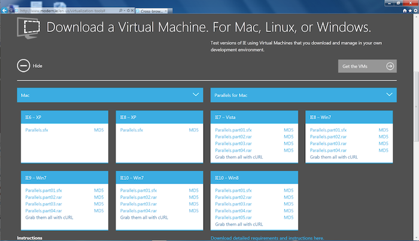
Task: Open MD5 for IE7 – Vista part01
Action: (x=289, y=130)
